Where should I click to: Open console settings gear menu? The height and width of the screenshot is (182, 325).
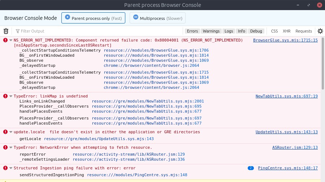(320, 31)
